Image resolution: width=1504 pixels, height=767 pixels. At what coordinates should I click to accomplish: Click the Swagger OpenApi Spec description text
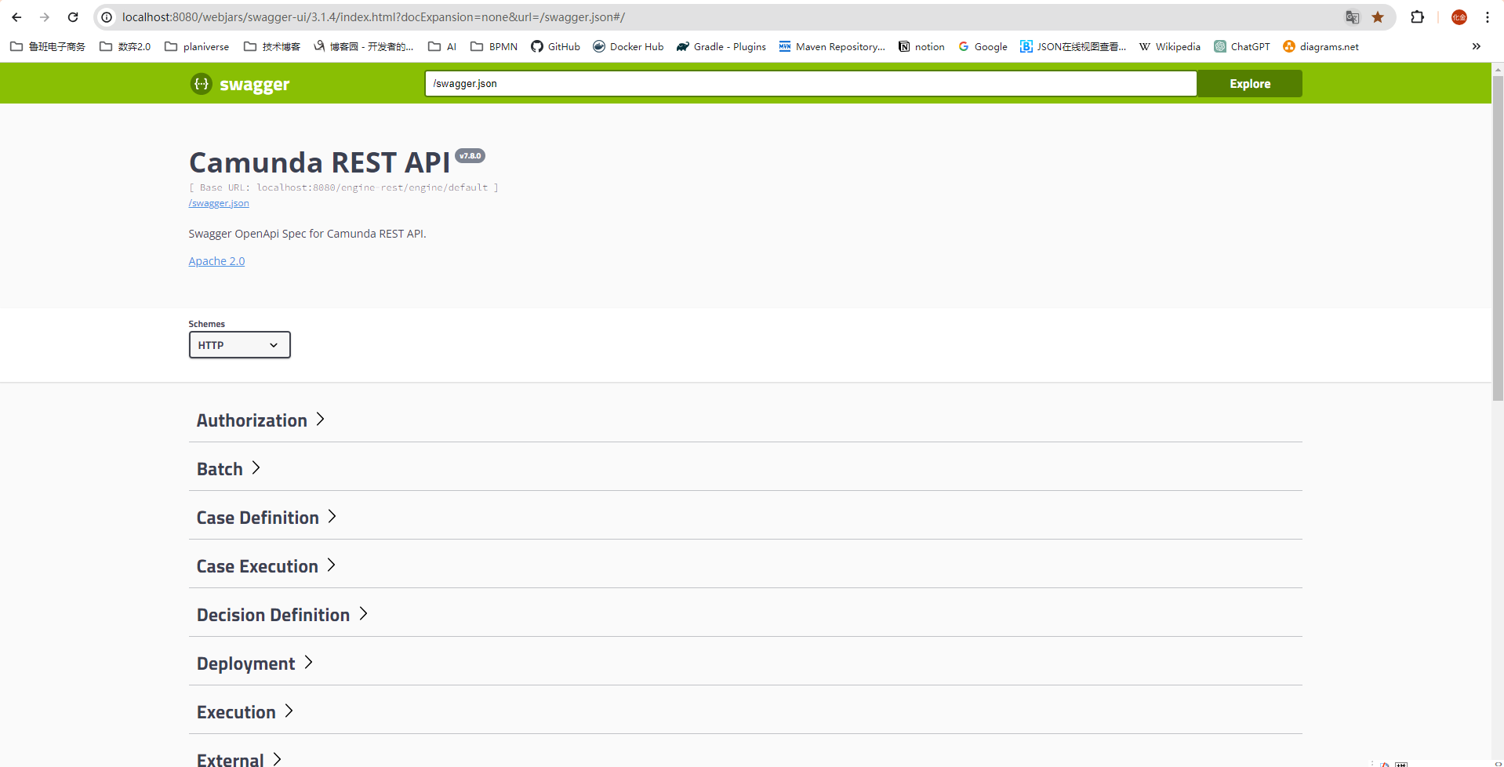coord(307,234)
